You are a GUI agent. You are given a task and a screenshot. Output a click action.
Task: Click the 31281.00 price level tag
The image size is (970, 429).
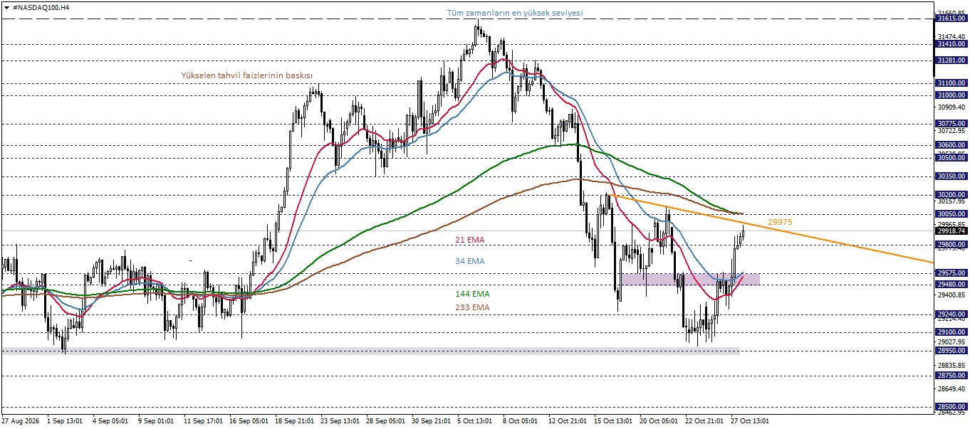click(x=951, y=60)
